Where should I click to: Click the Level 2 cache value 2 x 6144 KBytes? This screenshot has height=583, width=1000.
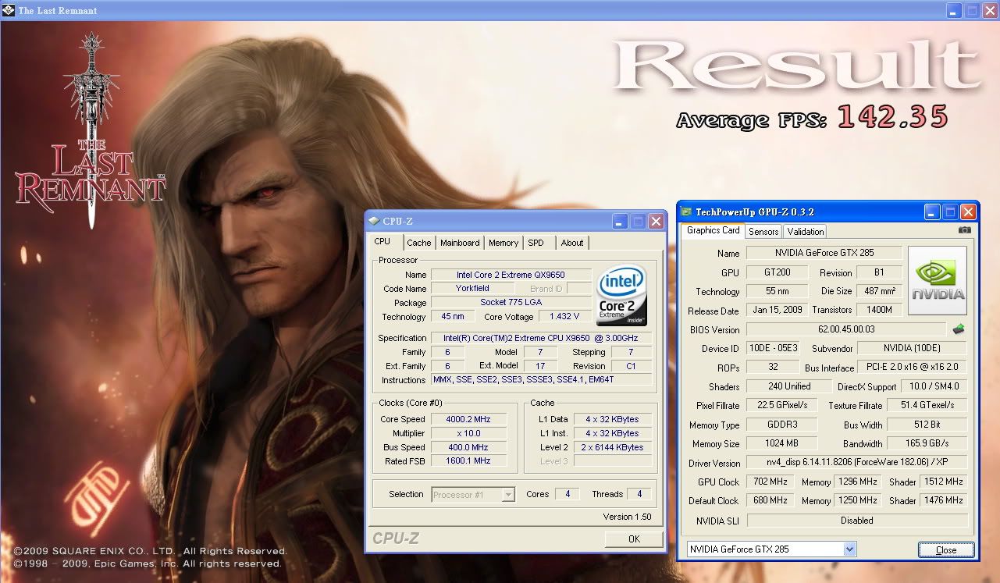click(613, 447)
